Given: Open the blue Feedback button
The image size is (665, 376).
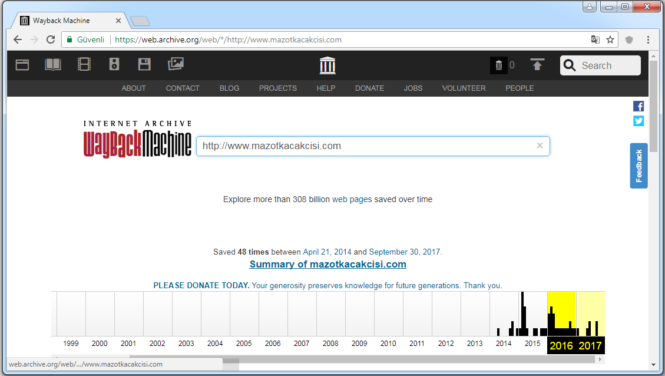Looking at the screenshot, I should coord(638,166).
